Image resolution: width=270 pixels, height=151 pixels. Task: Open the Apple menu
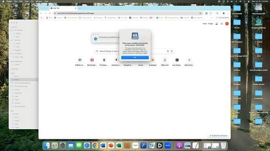[x=3, y=1]
